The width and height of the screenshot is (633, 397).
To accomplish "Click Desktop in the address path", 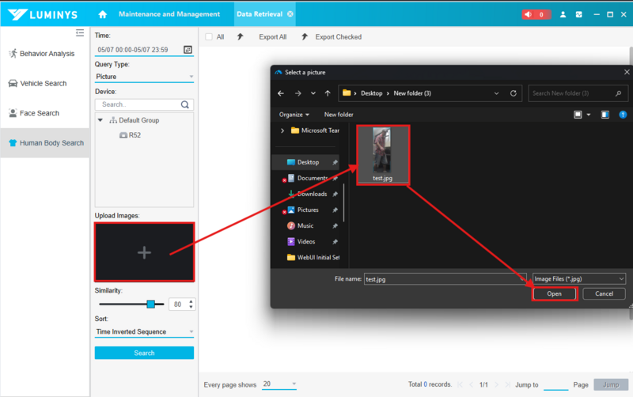I will coord(371,93).
